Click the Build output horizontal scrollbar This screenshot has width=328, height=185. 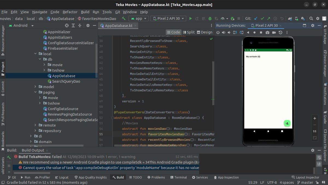tap(31, 173)
